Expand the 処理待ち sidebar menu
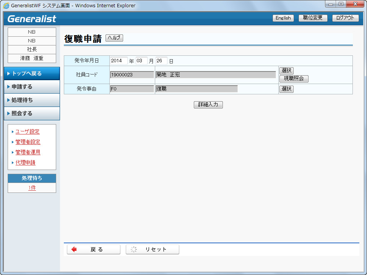367x275 pixels. point(32,100)
